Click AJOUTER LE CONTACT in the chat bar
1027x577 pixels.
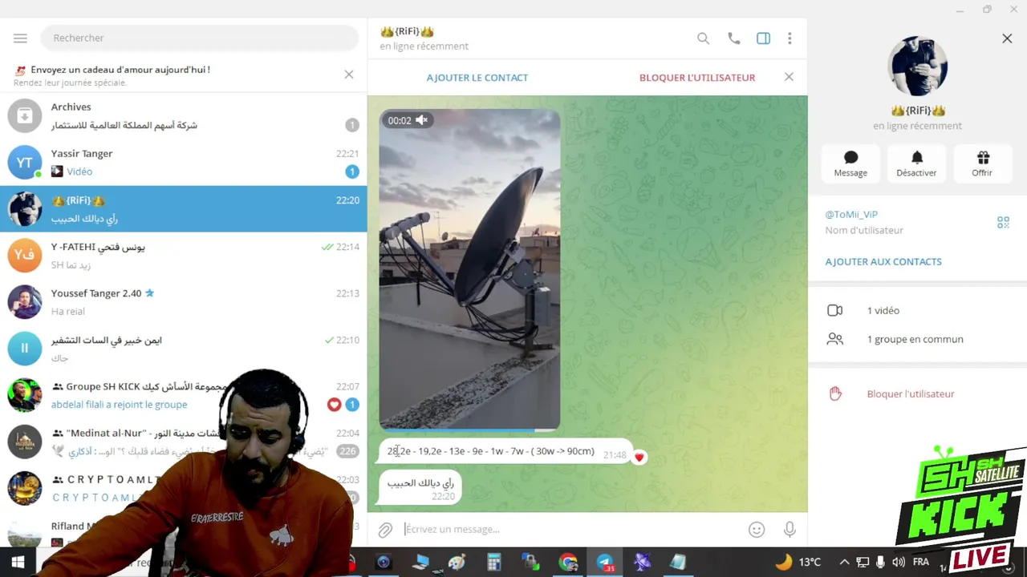[477, 78]
